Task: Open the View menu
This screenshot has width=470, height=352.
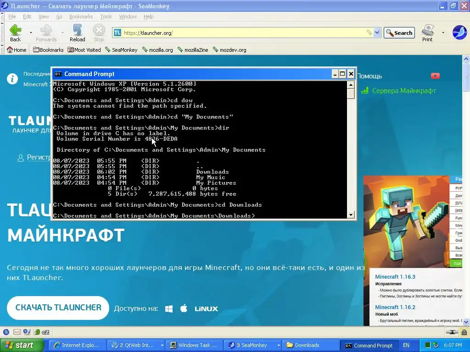Action: tap(44, 16)
